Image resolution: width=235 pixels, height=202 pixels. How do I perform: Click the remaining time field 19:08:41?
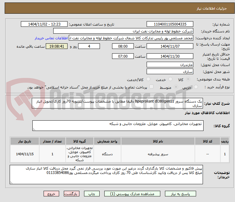pos(57,46)
